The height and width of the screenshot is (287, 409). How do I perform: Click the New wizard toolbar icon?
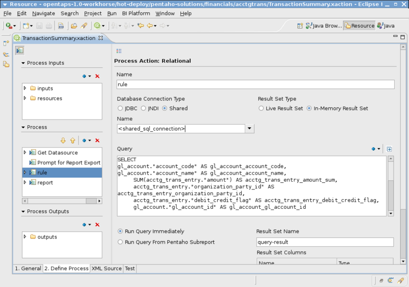pyautogui.click(x=26, y=26)
